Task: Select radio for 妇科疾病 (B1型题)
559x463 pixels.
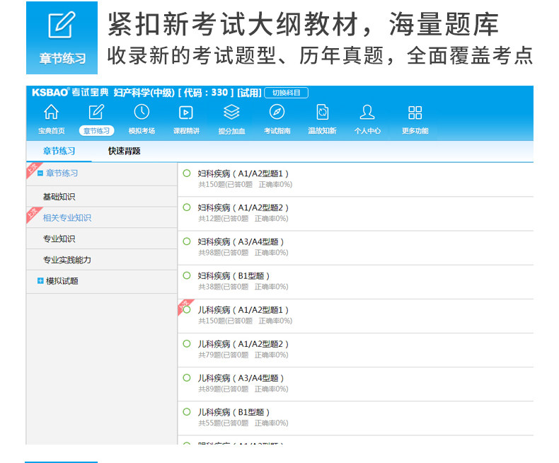Action: 187,275
